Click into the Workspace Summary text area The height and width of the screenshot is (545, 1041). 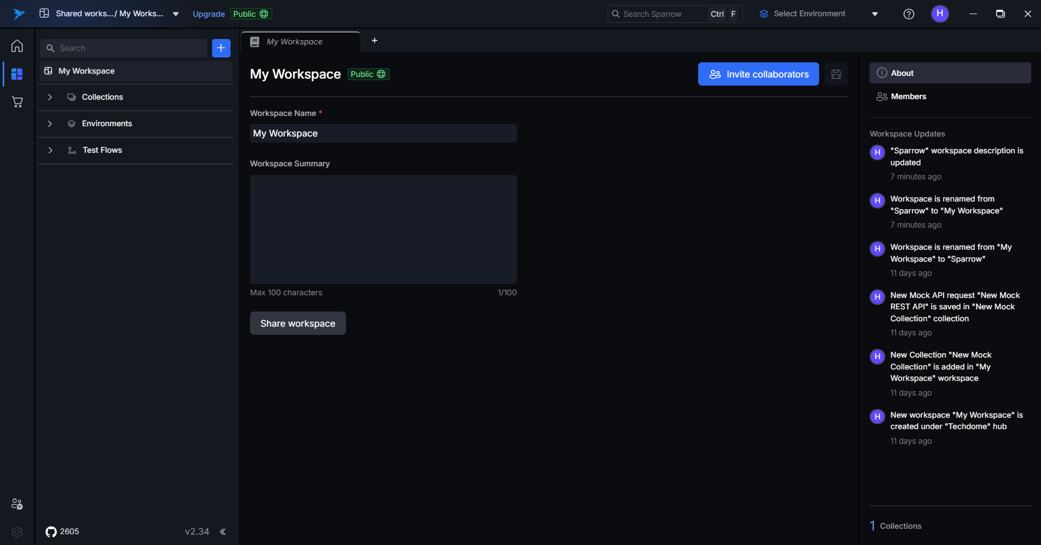383,229
